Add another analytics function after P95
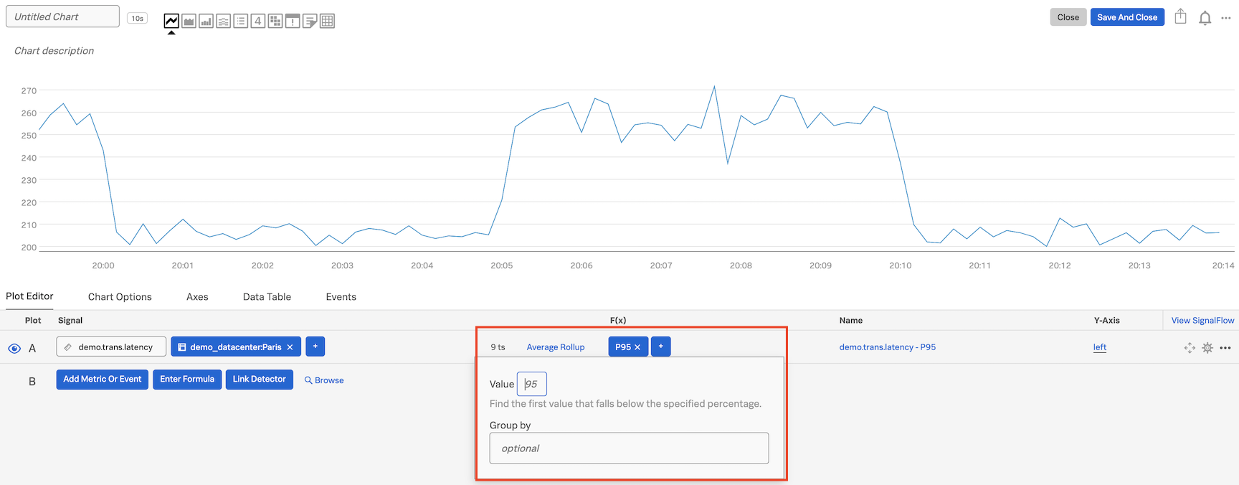Screen dimensions: 1239x485 (660, 347)
